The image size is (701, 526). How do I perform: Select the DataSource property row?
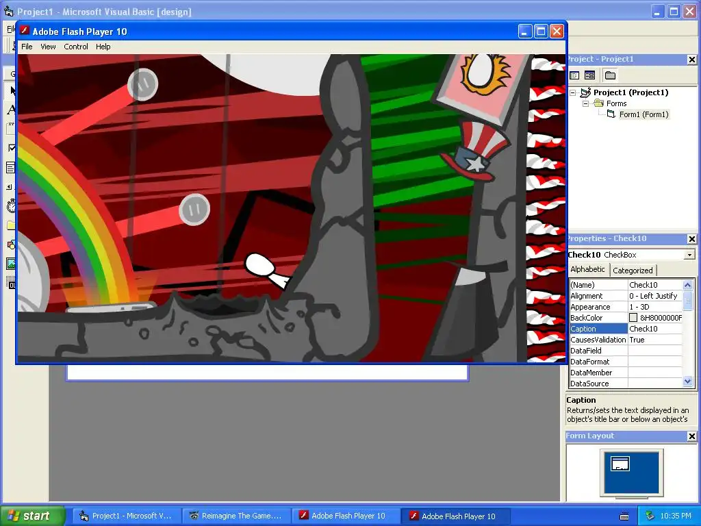coord(626,384)
